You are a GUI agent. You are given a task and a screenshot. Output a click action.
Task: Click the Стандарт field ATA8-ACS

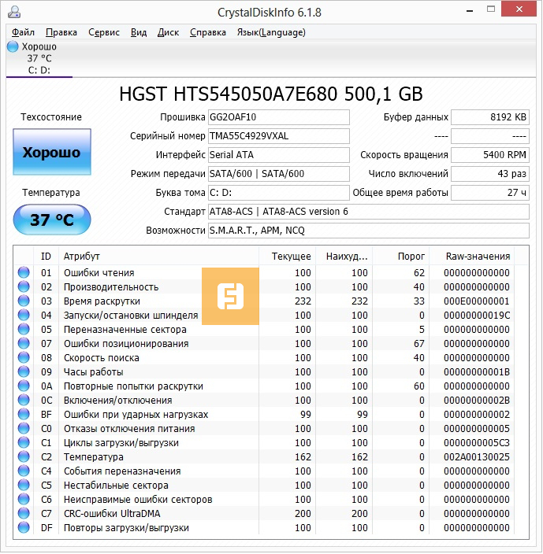click(x=369, y=211)
